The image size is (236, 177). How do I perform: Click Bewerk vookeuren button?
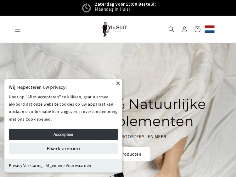pos(63,149)
